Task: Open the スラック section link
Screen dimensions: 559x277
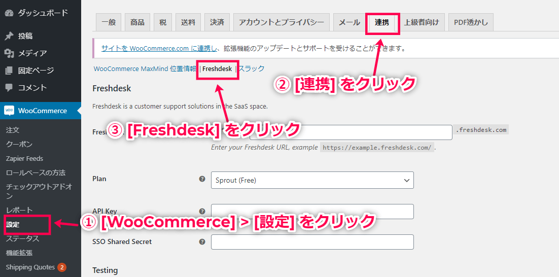Action: 251,69
